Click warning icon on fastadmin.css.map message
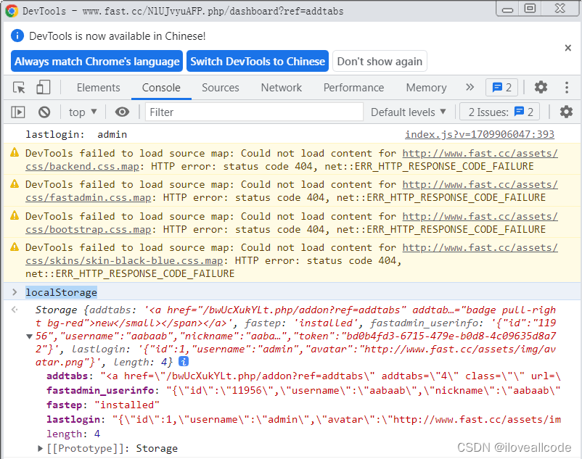This screenshot has height=459, width=582. click(15, 183)
